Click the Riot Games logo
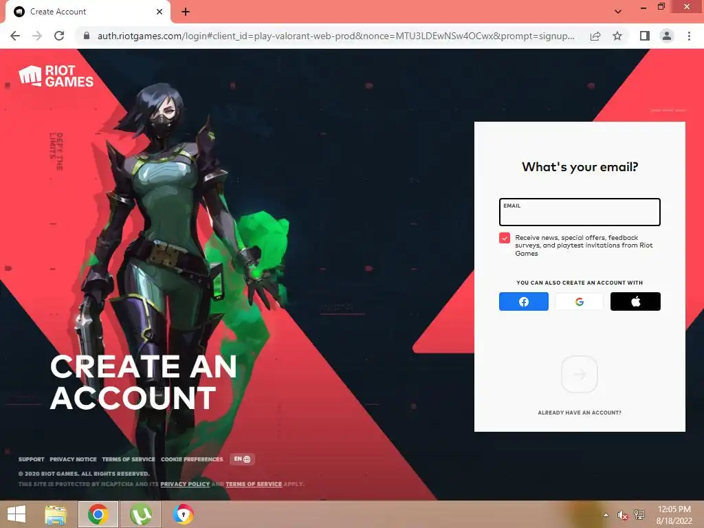704x528 pixels. [56, 76]
